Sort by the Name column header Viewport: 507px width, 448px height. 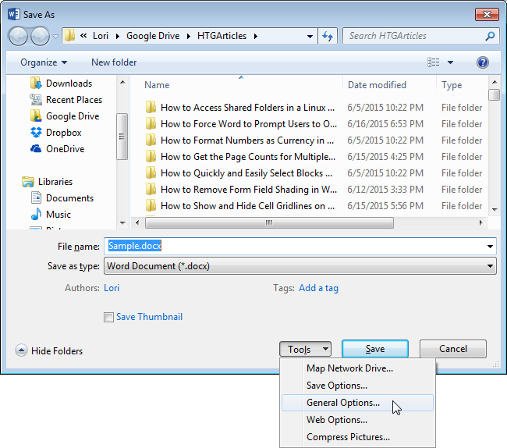click(x=157, y=85)
